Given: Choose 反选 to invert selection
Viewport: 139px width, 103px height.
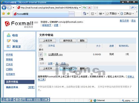Looking at the screenshot, I should click(63, 64).
